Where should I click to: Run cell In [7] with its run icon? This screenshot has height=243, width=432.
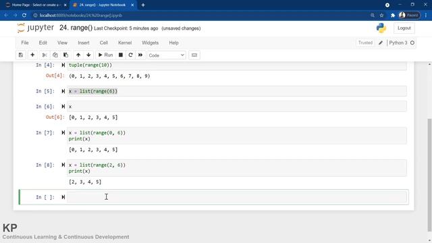(63, 133)
